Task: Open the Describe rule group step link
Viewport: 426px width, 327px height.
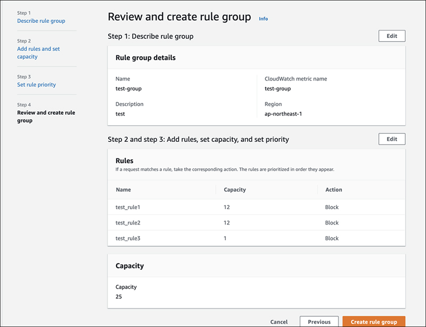Action: click(41, 21)
